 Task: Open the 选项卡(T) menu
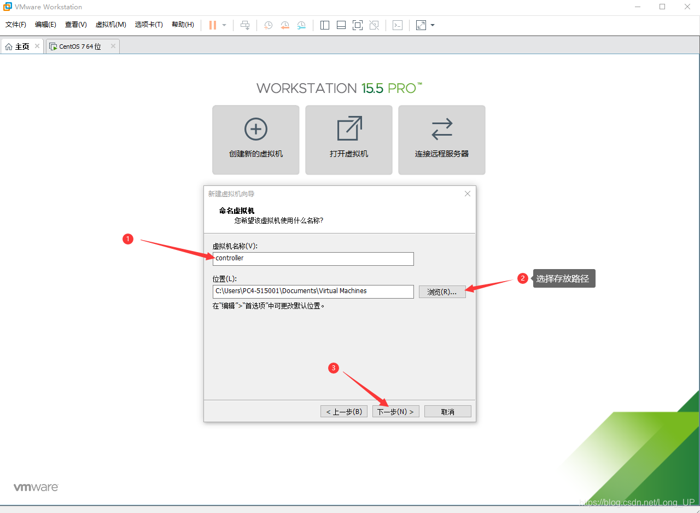click(x=149, y=25)
